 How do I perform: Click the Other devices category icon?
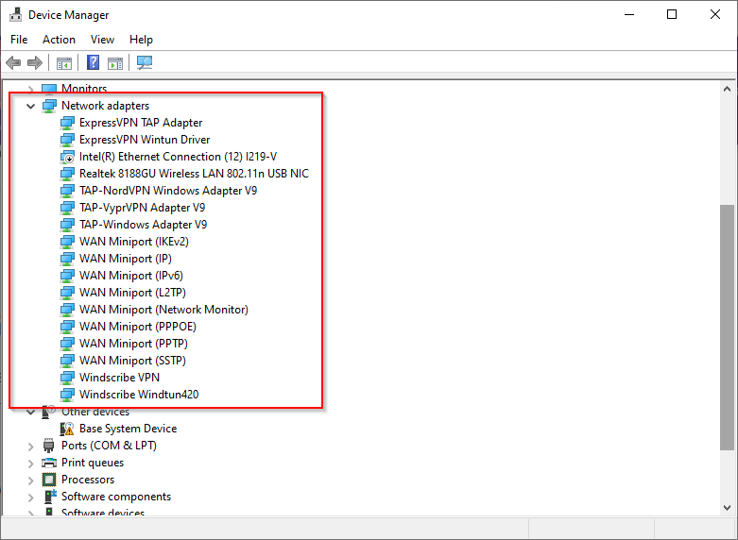click(x=48, y=412)
